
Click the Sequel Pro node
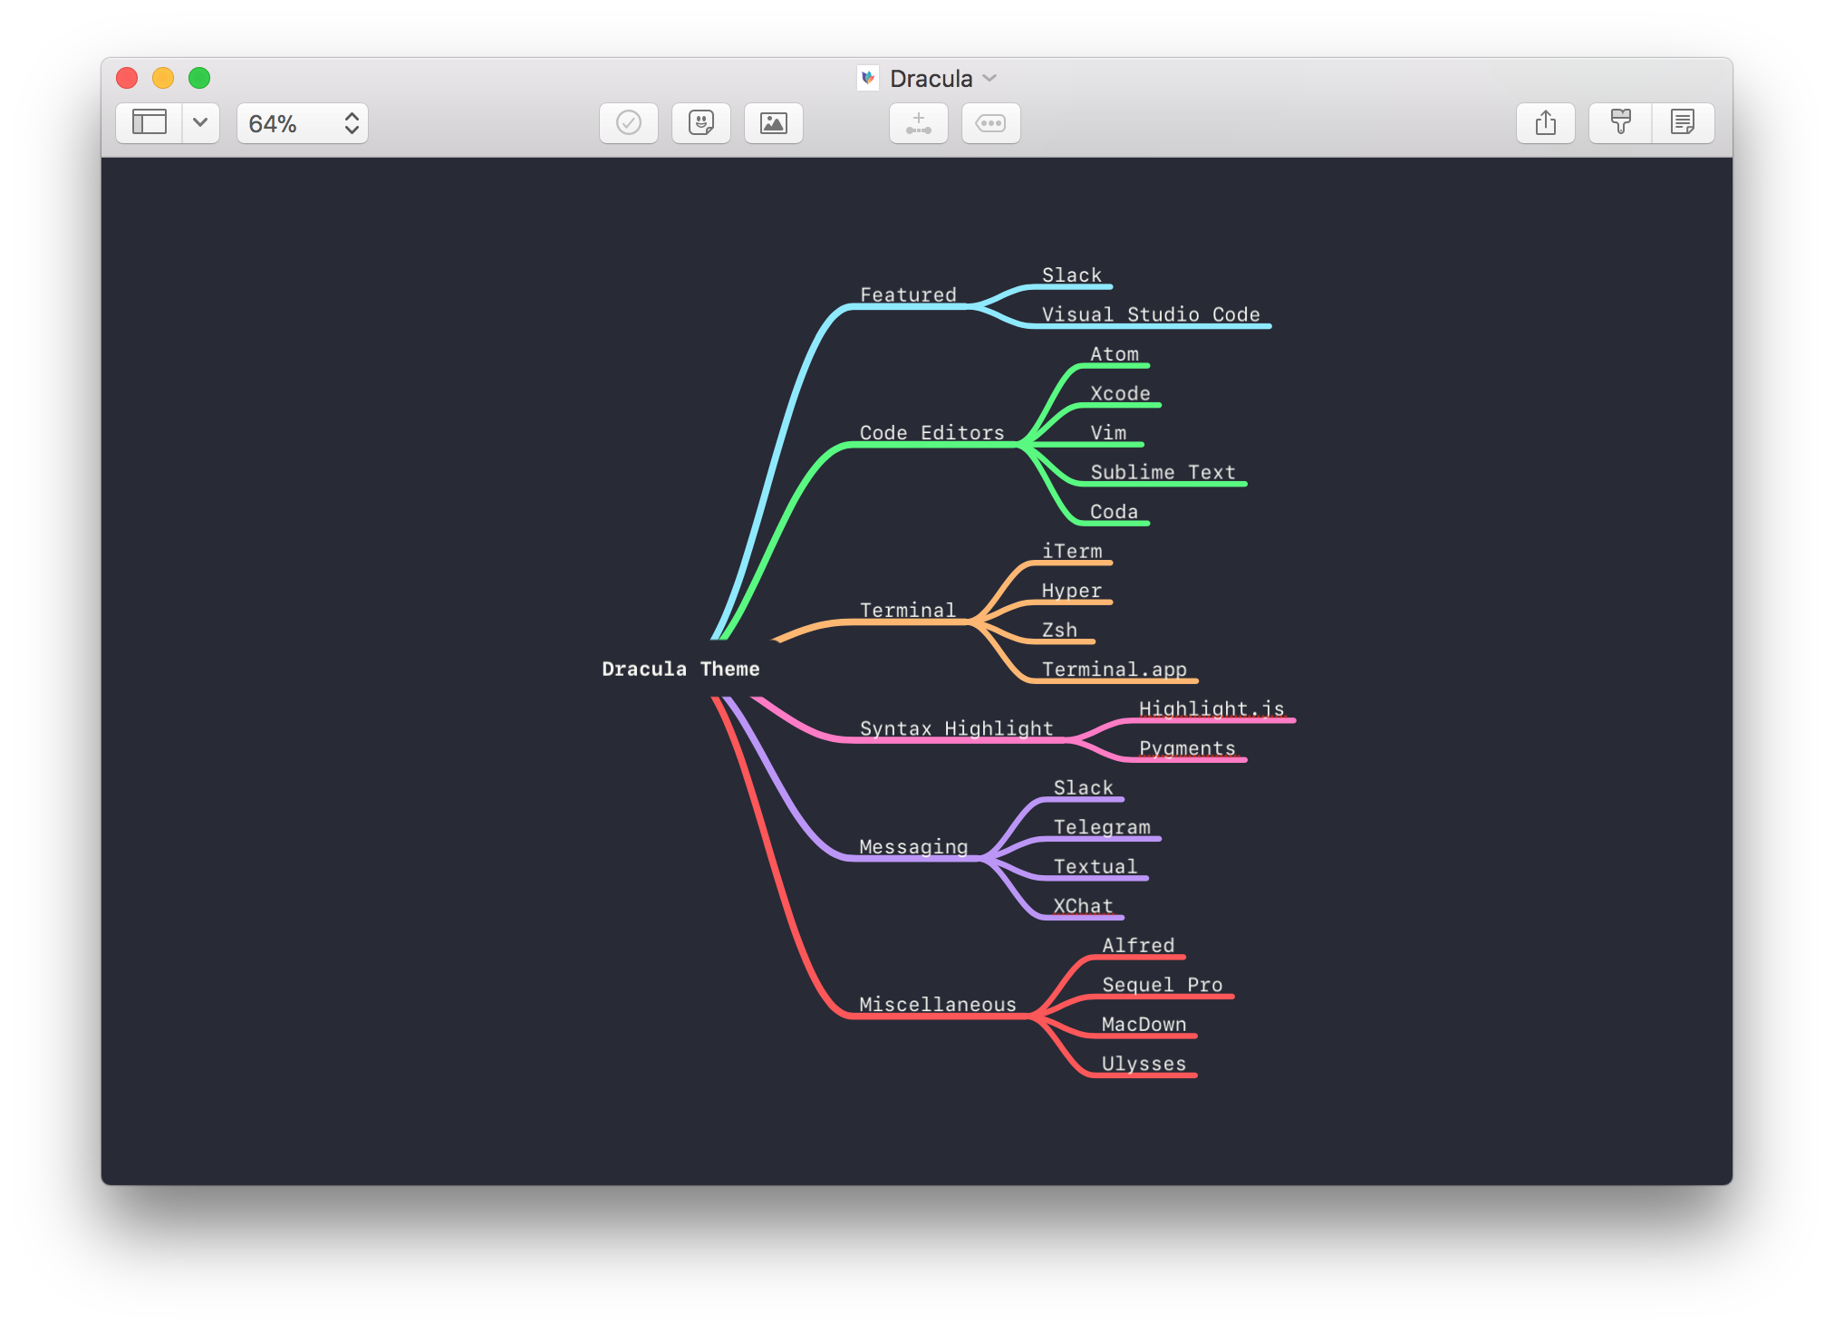pyautogui.click(x=1162, y=985)
